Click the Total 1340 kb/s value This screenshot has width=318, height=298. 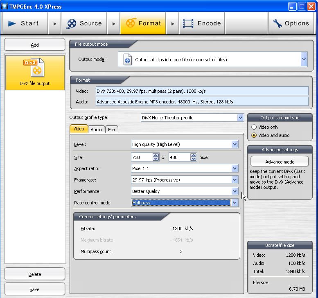[x=295, y=271]
